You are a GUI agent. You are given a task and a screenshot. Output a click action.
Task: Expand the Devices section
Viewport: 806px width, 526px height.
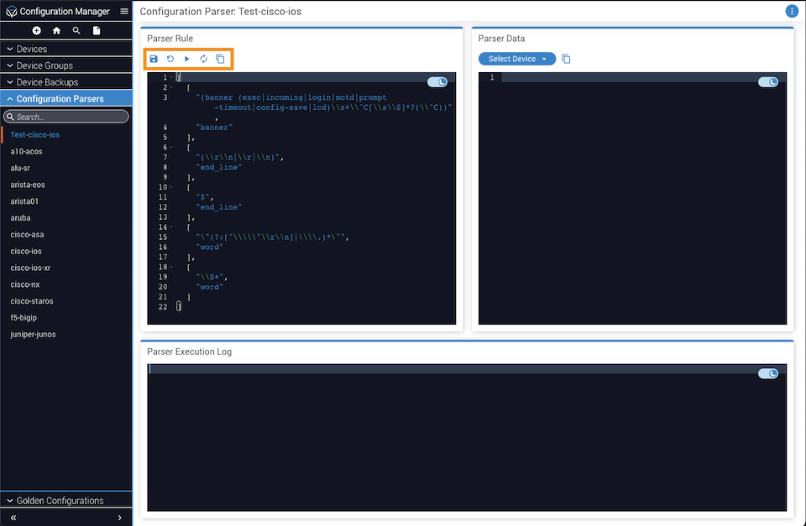(65, 49)
